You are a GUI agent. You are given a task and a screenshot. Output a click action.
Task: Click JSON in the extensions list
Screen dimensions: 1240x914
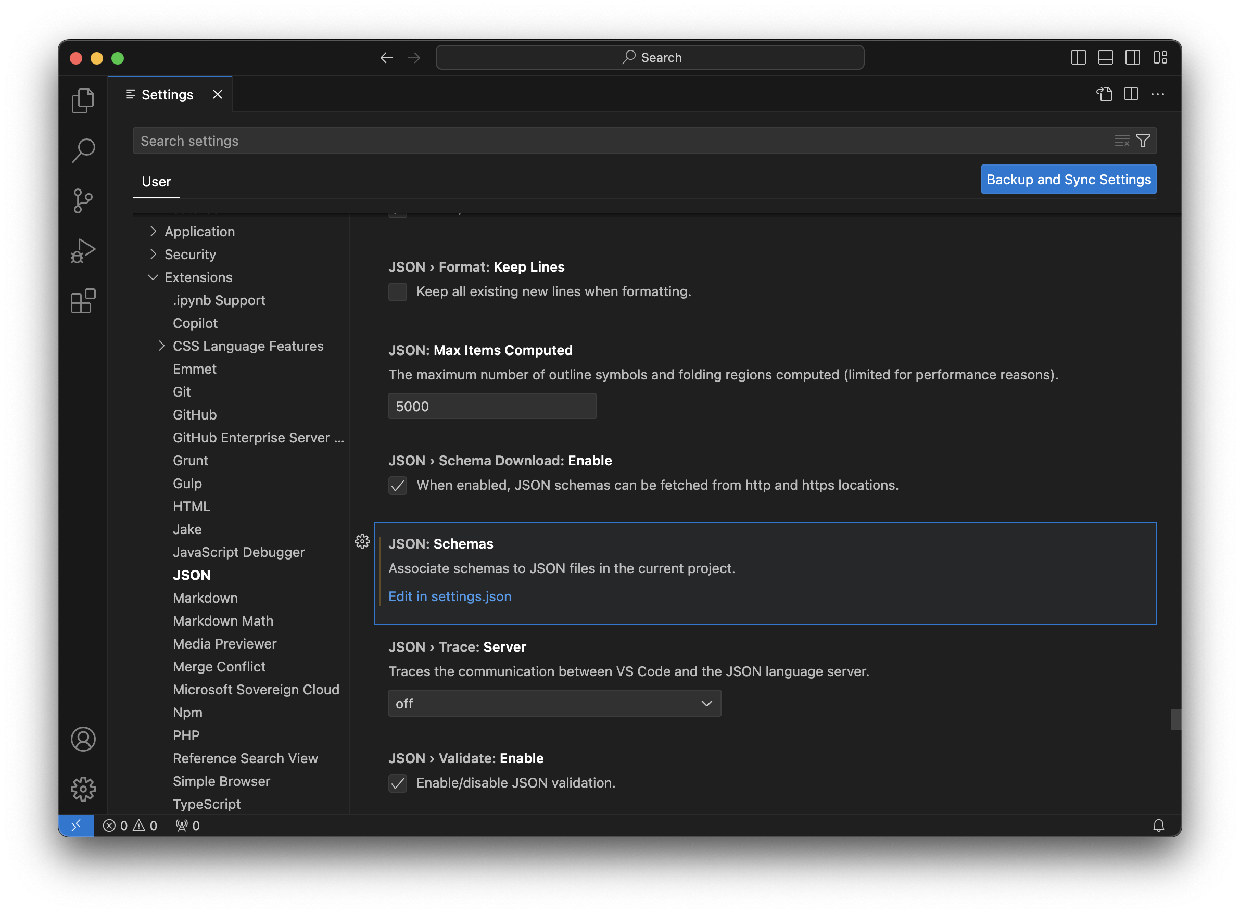click(191, 575)
